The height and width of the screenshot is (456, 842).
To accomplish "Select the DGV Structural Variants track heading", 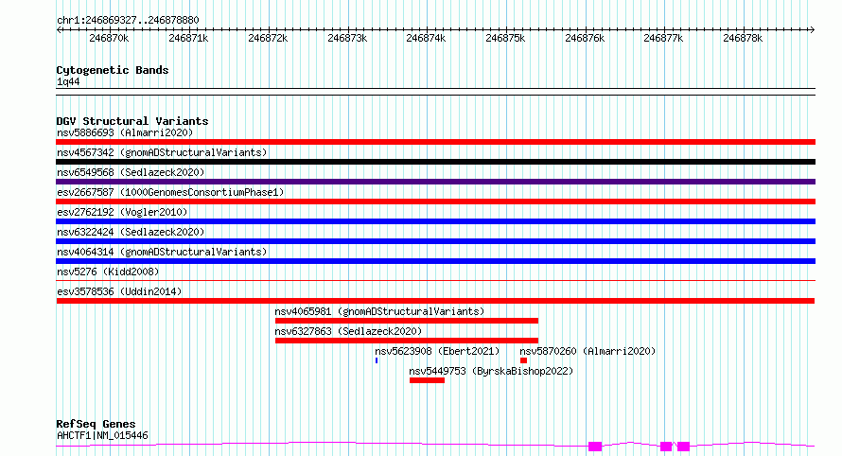I will click(x=132, y=121).
